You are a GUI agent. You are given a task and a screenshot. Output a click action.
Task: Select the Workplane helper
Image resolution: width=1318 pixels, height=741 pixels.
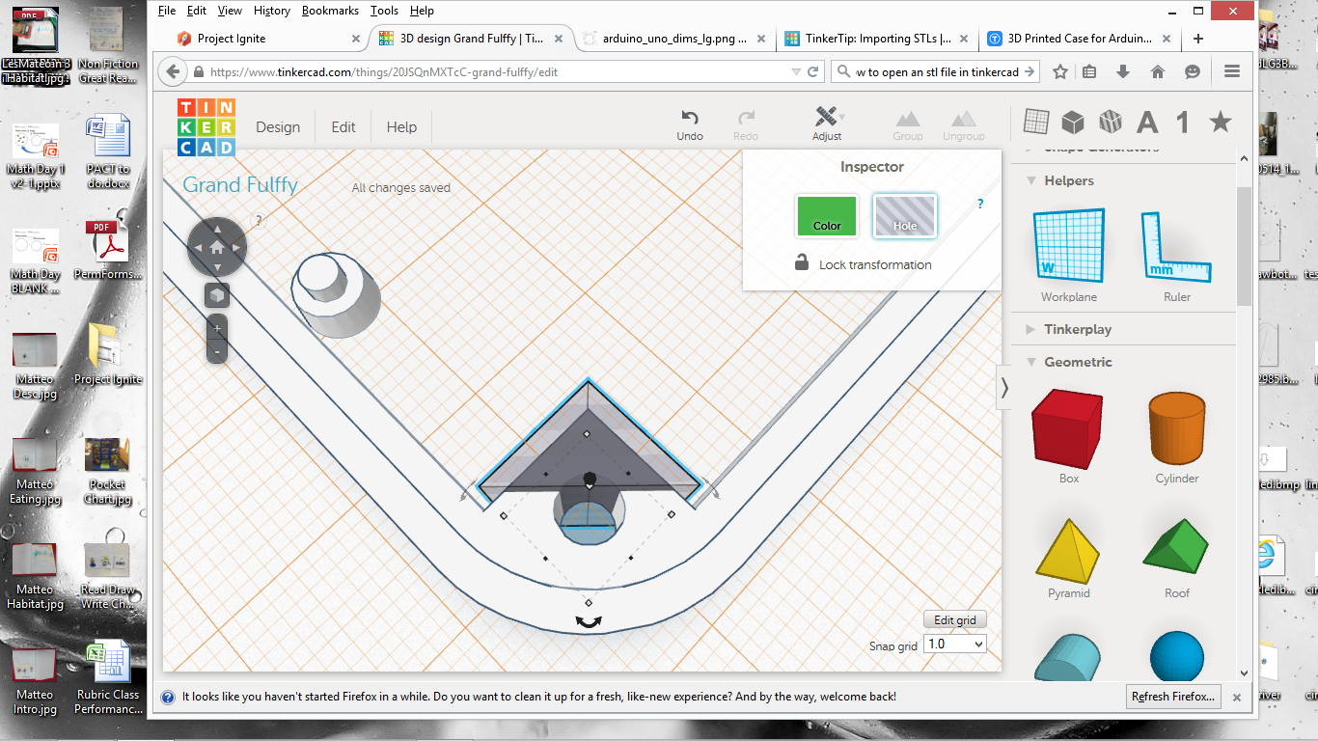[1069, 248]
